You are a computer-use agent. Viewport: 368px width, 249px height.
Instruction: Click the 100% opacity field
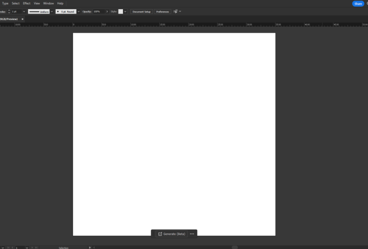(x=99, y=12)
